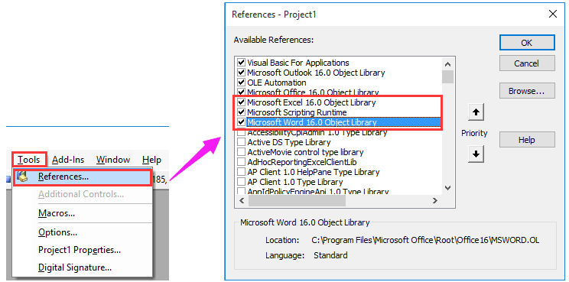
Task: Select Microsoft Excel 16.0 Object Library row text
Action: pos(311,102)
